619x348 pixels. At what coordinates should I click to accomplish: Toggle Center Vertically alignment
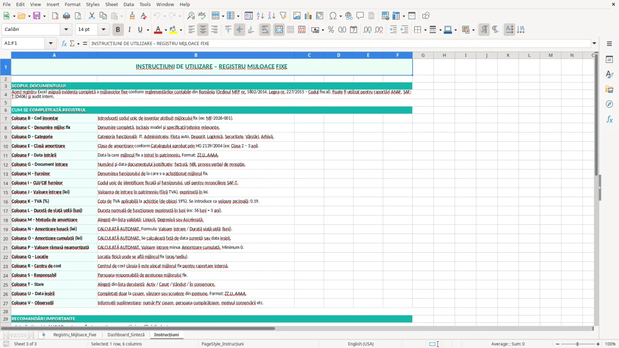239,30
